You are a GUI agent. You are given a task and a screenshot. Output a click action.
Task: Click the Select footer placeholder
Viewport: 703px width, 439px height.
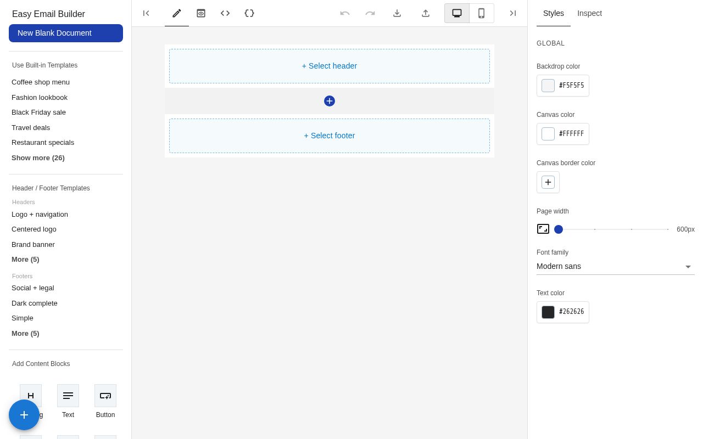(x=330, y=136)
